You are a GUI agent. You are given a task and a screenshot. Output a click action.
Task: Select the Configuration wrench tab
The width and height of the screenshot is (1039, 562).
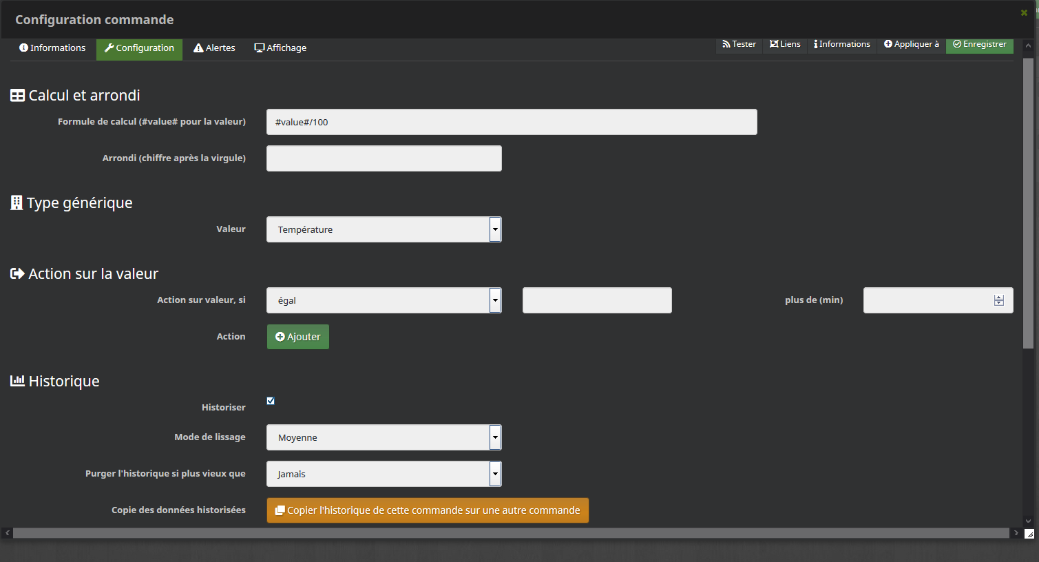click(139, 48)
